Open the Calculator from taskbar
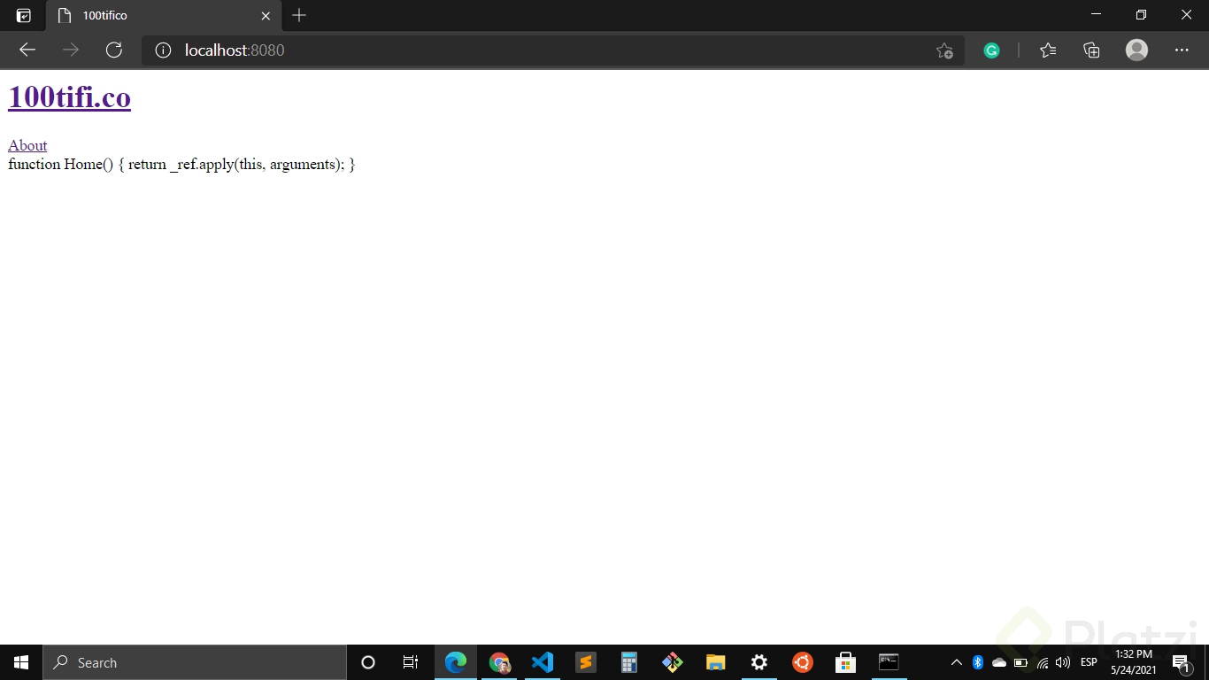1209x680 pixels. pos(628,662)
